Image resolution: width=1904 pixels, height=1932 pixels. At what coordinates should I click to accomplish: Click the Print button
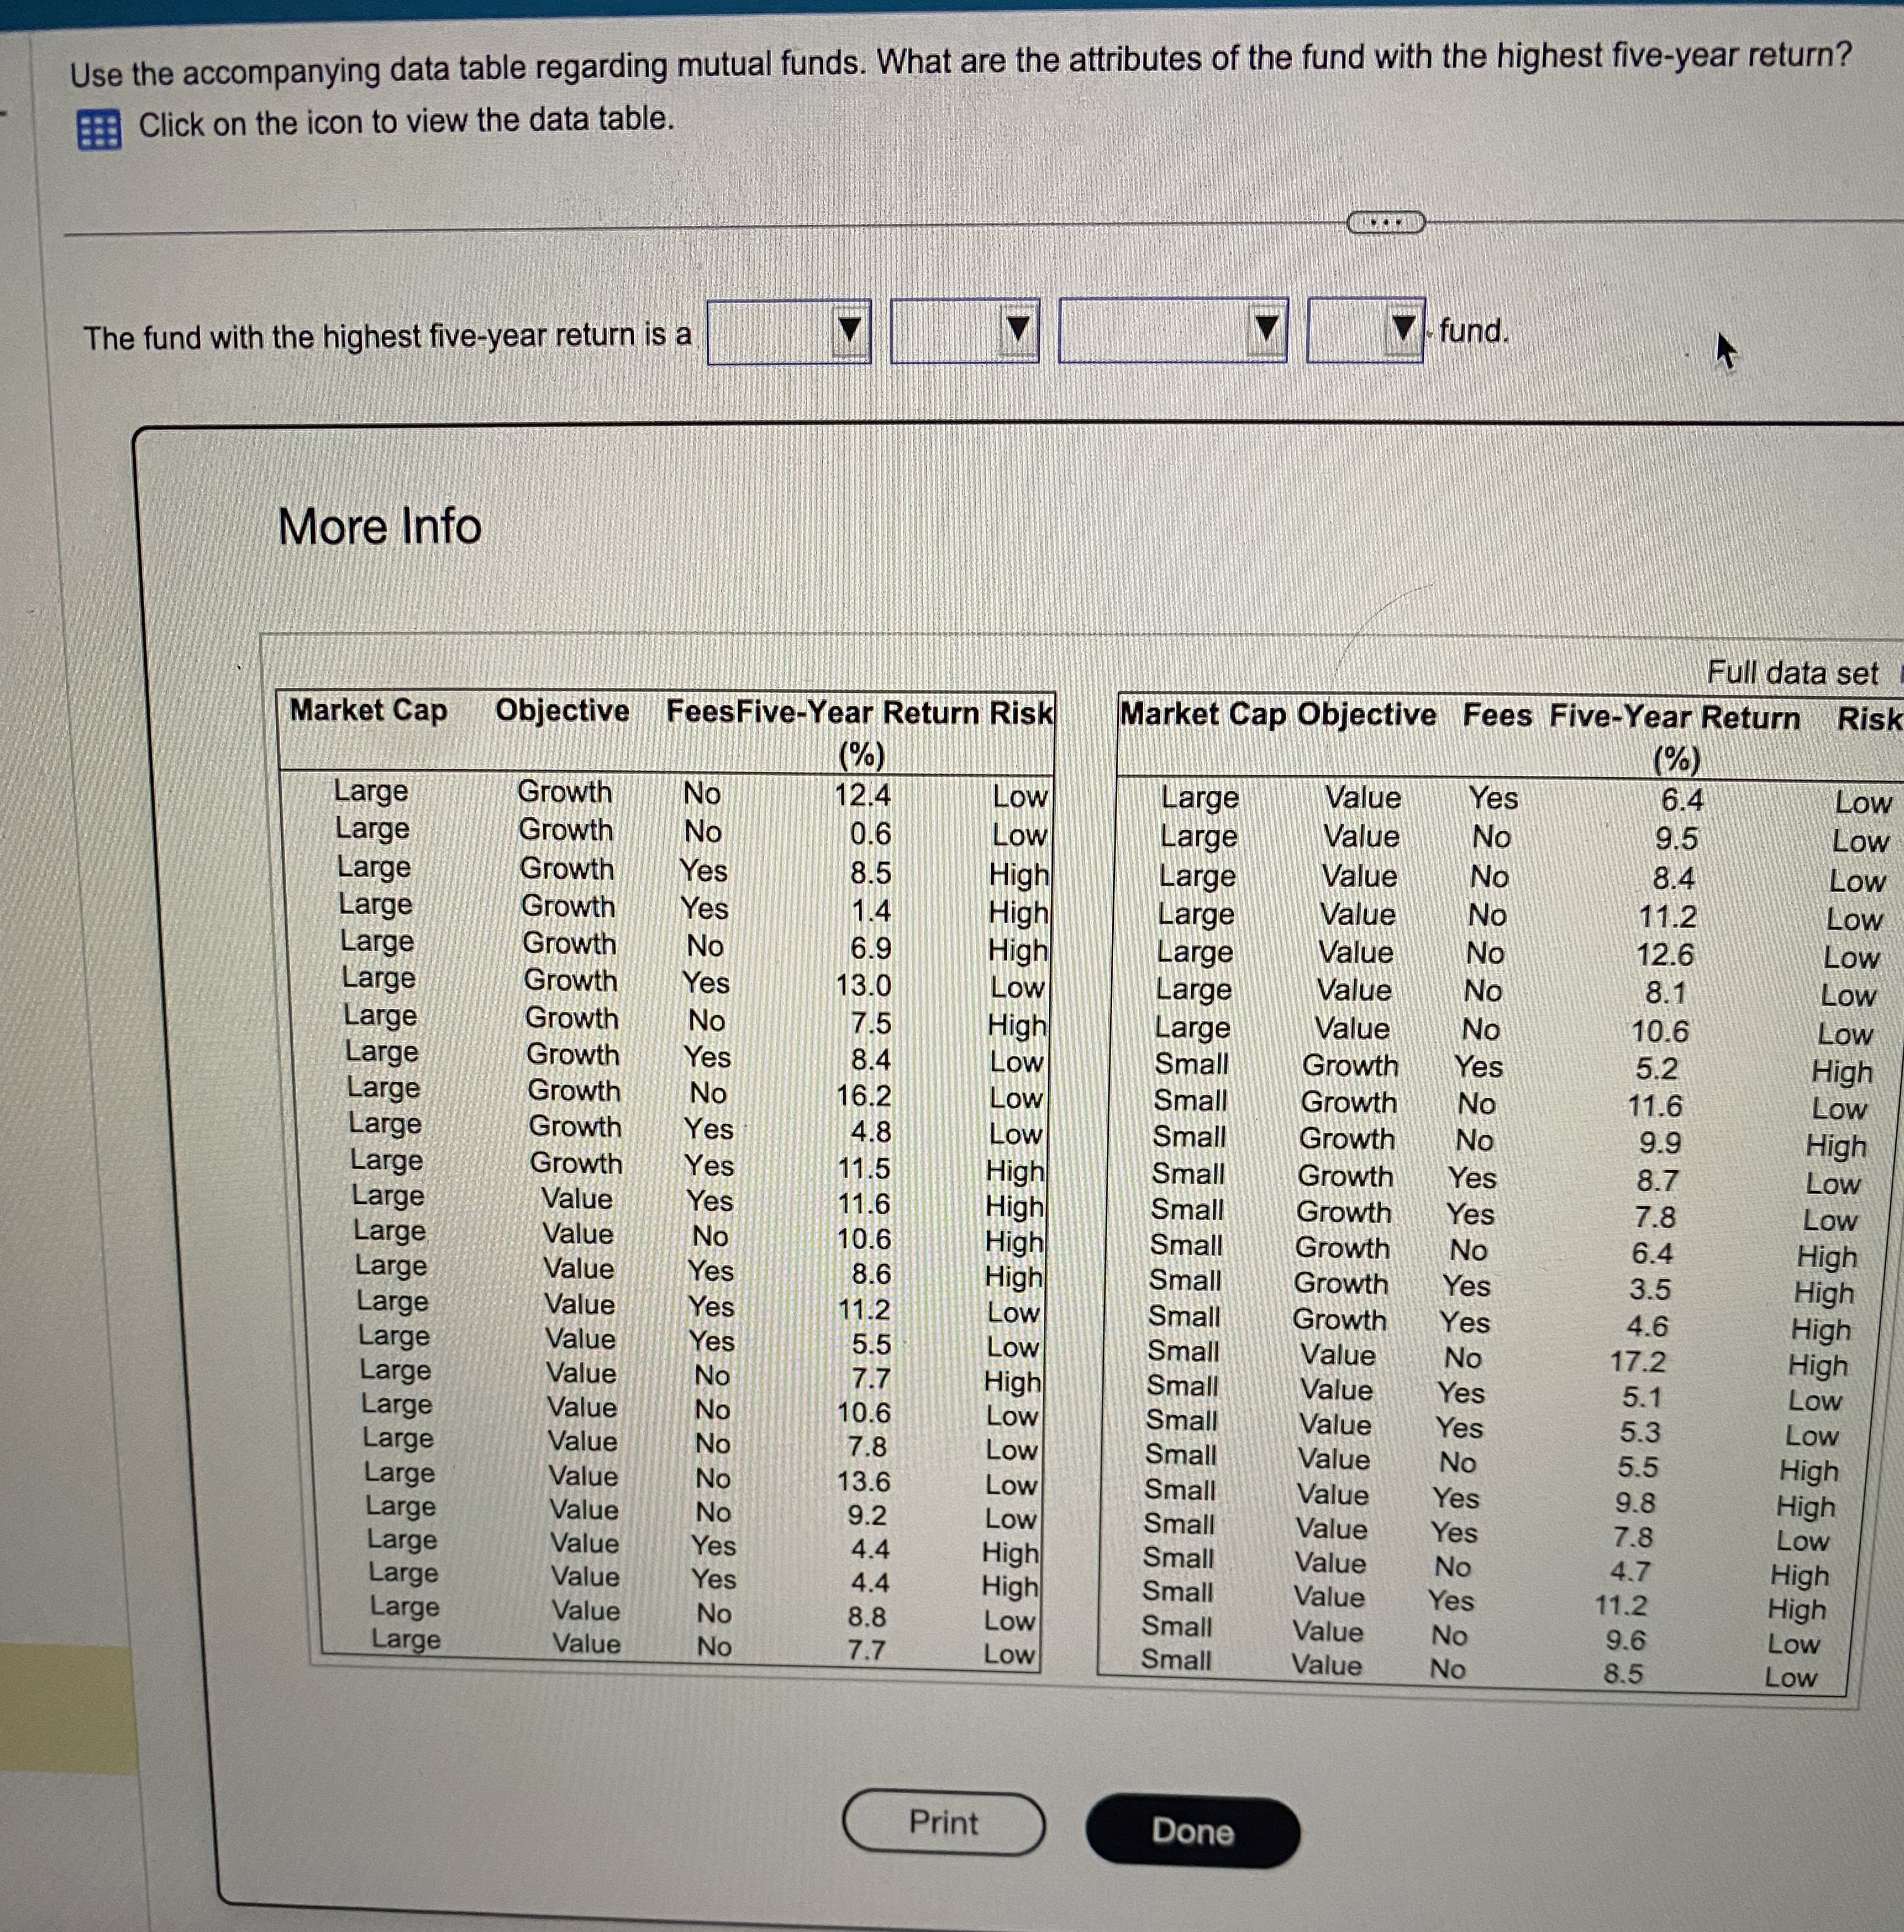click(943, 1822)
